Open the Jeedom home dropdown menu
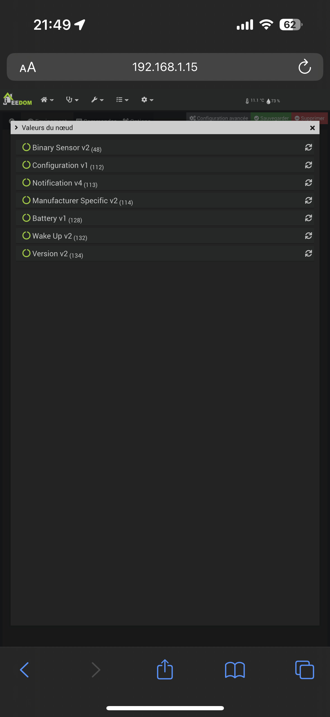This screenshot has width=330, height=717. pyautogui.click(x=47, y=100)
